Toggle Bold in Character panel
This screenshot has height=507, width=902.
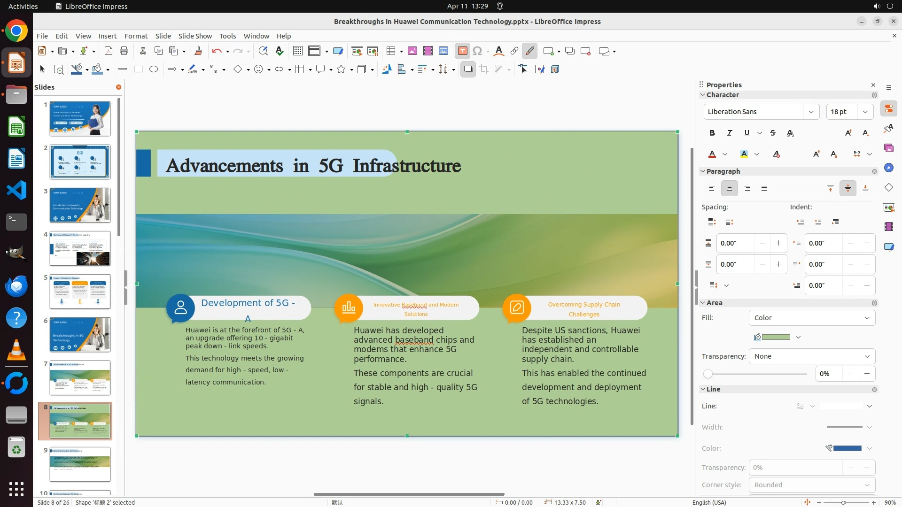tap(712, 133)
